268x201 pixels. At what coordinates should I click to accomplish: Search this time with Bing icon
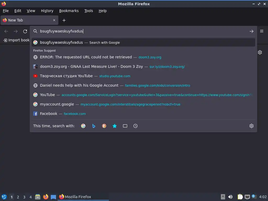(94, 126)
